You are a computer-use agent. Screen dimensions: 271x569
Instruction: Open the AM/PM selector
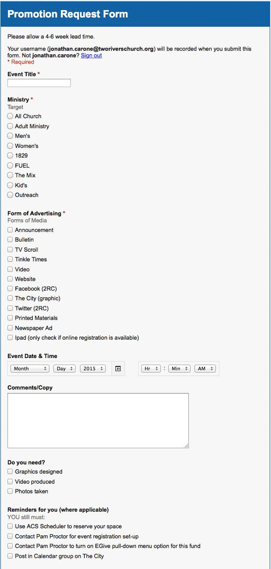(x=205, y=369)
